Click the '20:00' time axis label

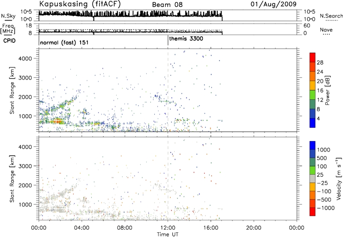pyautogui.click(x=254, y=228)
